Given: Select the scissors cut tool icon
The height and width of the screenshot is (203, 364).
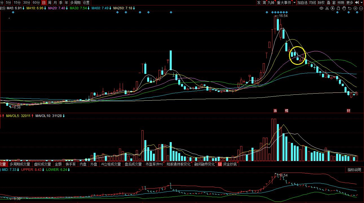Looking at the screenshot, I should (327, 8).
